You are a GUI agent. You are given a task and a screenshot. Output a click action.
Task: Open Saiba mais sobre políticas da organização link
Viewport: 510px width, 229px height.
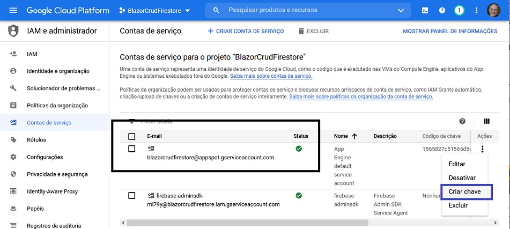pyautogui.click(x=361, y=97)
